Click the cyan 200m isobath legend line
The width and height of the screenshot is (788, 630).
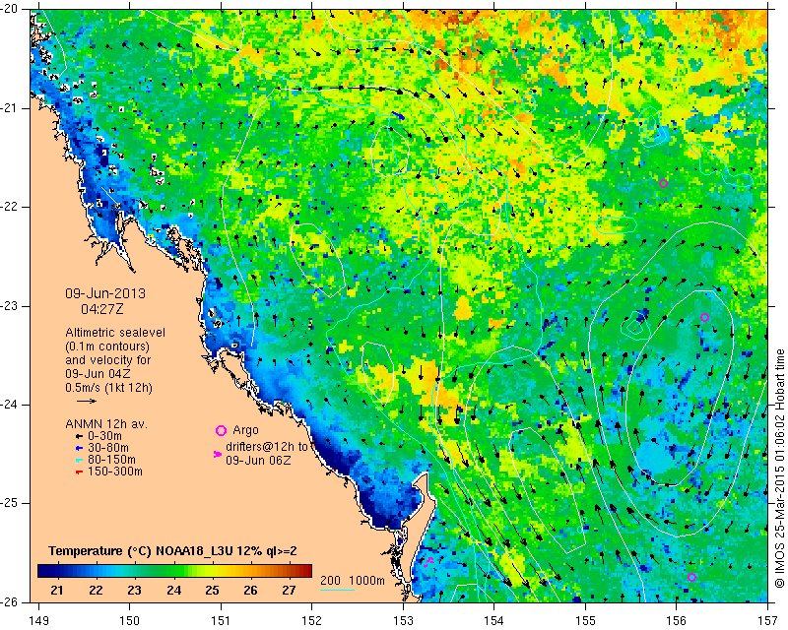(337, 590)
